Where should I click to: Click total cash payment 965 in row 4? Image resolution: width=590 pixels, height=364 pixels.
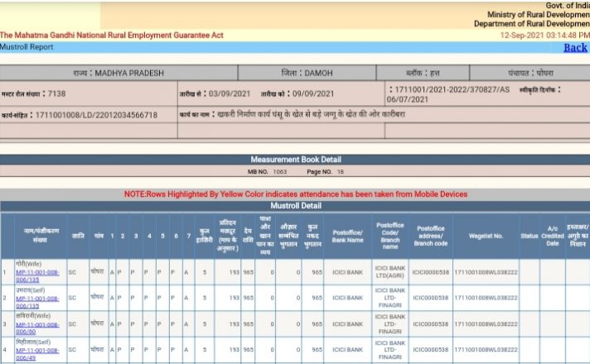pos(317,350)
